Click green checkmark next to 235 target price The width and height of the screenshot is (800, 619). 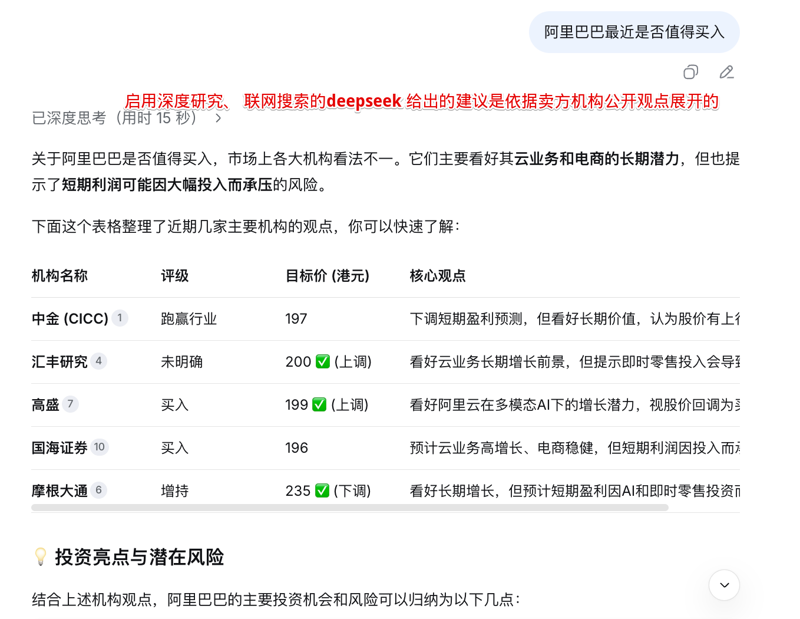point(322,490)
